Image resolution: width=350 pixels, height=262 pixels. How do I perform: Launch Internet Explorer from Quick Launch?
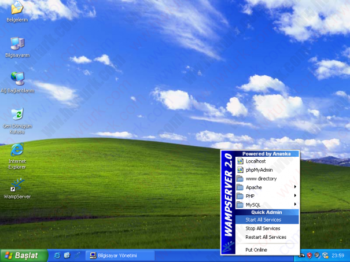[57, 255]
